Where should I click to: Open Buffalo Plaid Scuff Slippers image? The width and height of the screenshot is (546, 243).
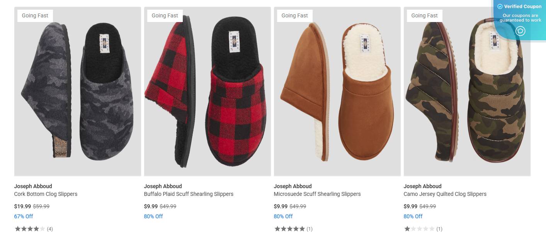[x=208, y=92]
